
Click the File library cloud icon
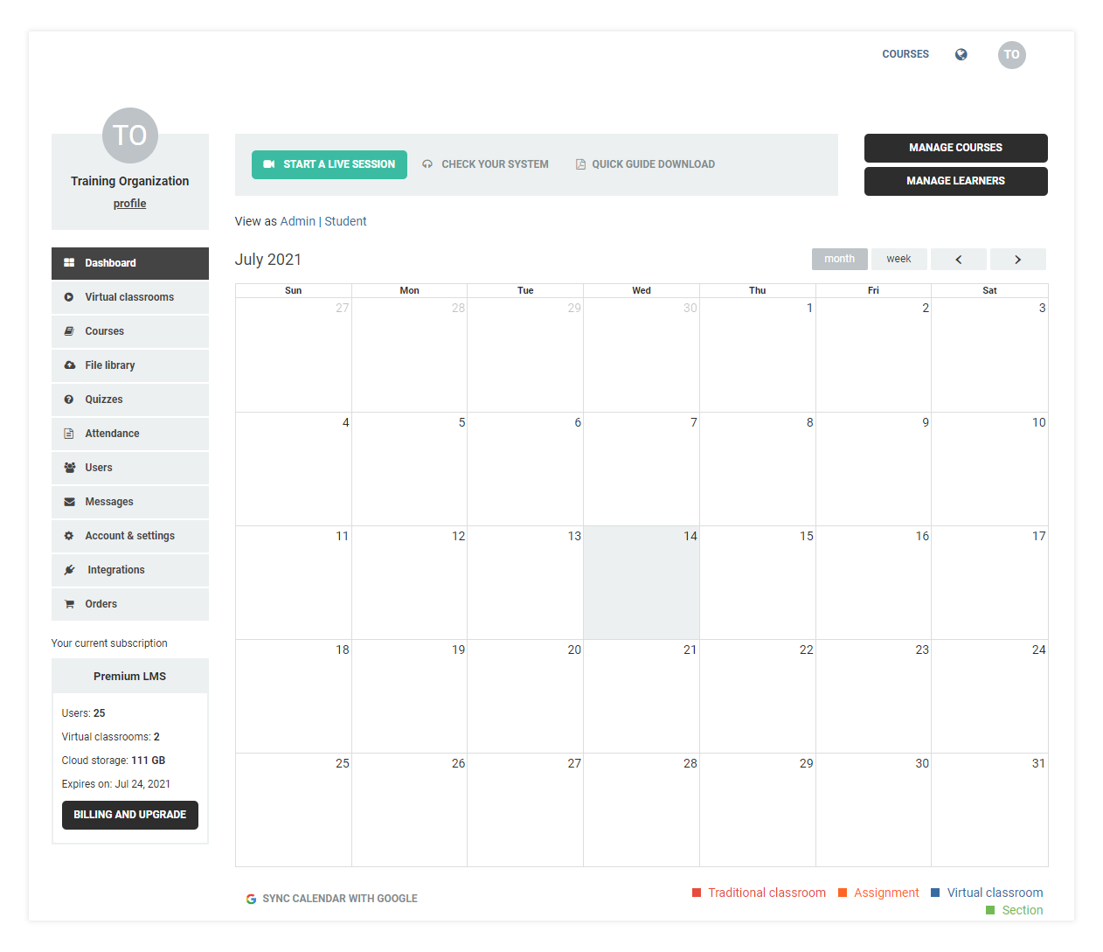[x=69, y=365]
